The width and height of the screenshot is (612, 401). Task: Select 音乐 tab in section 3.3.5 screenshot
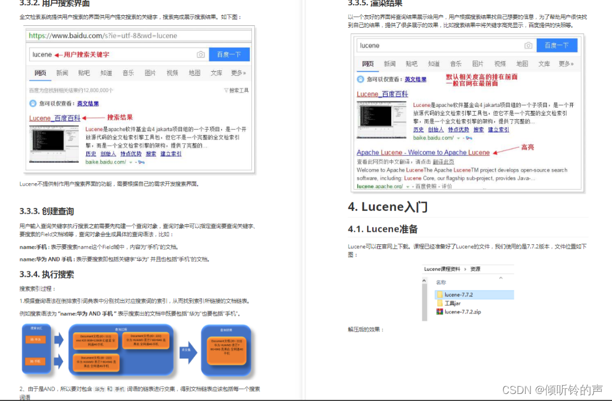(456, 64)
